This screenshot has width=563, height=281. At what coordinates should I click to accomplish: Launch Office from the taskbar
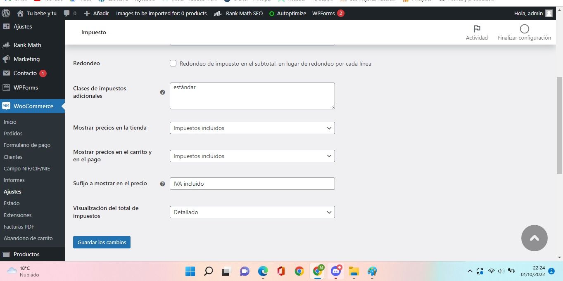(281, 271)
